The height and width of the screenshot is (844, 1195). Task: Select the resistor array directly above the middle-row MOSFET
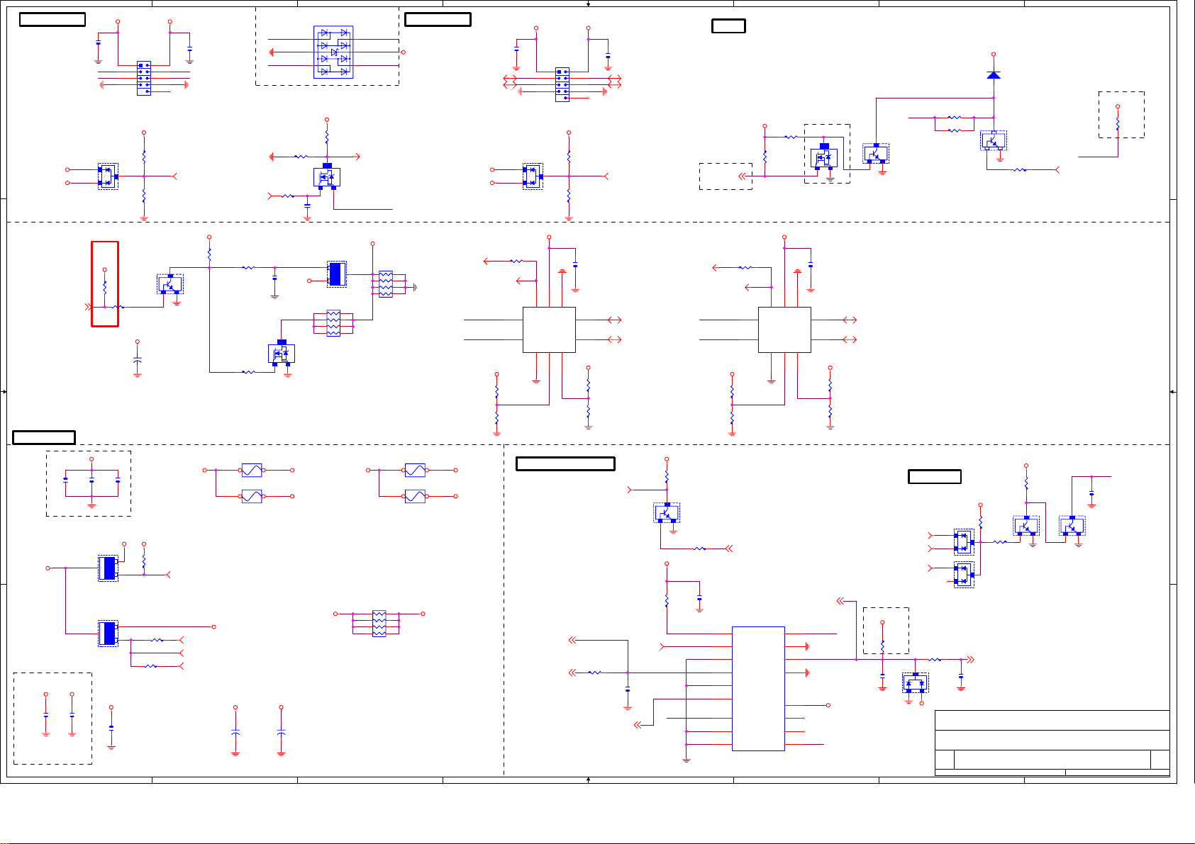pos(333,323)
